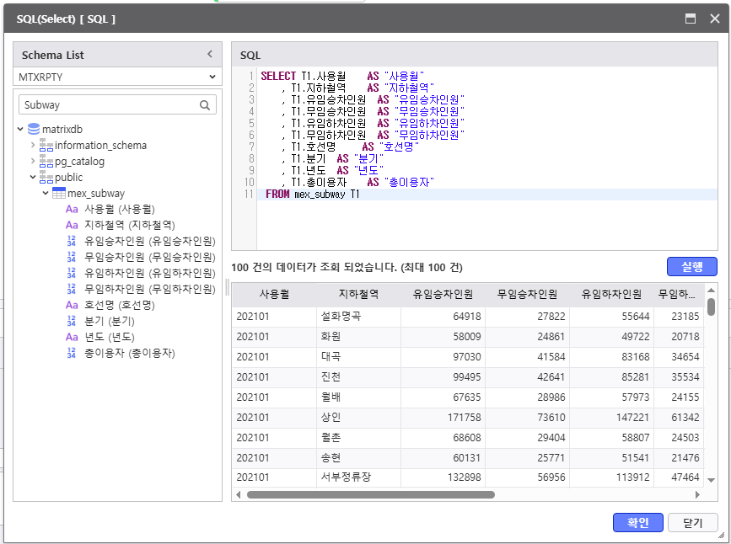The image size is (731, 544).
Task: Confirm with the 확인 button
Action: pyautogui.click(x=637, y=523)
